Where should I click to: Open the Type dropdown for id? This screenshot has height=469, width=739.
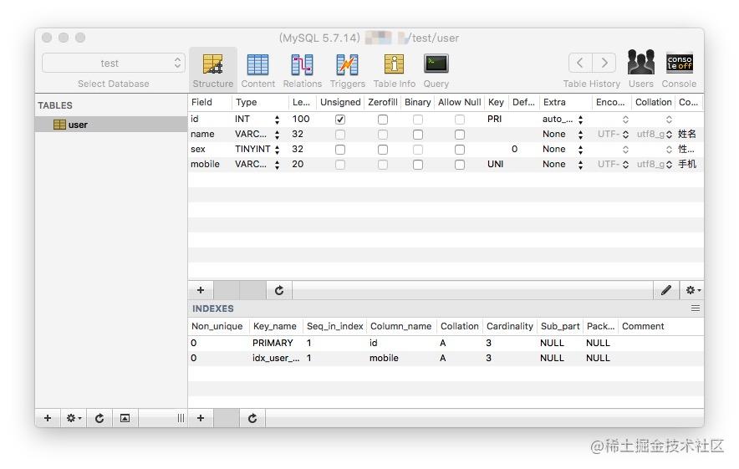click(x=277, y=120)
